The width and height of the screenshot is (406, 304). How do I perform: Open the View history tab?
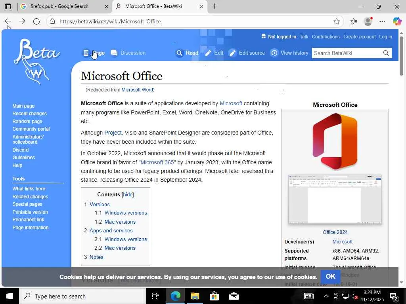[x=289, y=53]
